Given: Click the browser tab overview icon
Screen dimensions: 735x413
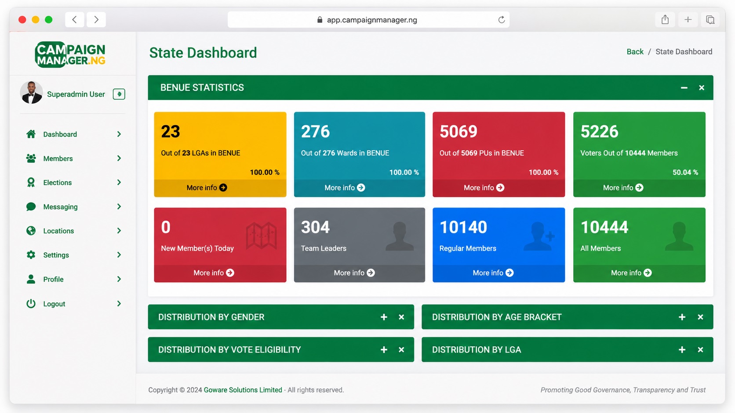Looking at the screenshot, I should (x=710, y=19).
